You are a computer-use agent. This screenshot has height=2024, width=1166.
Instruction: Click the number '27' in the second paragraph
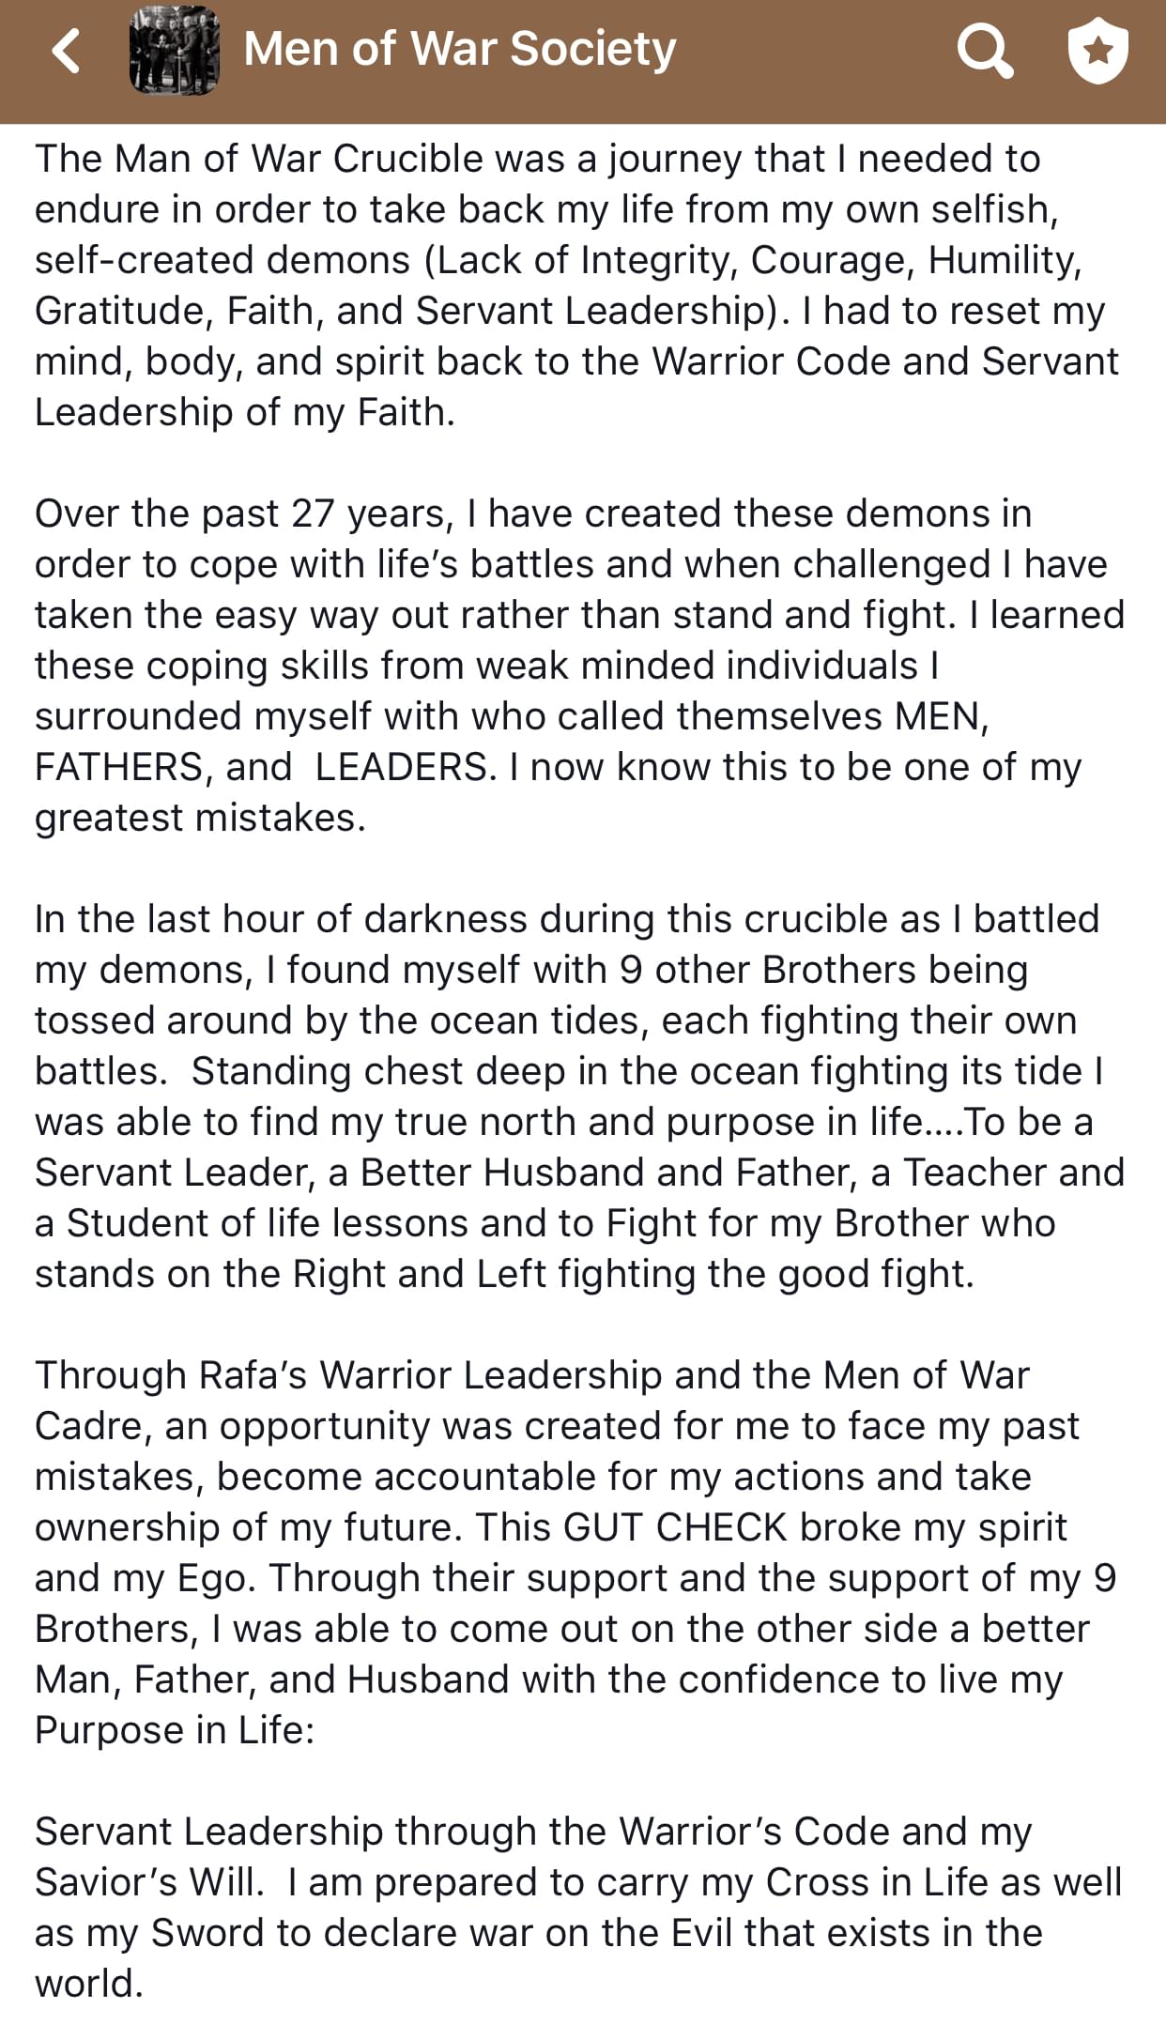(x=313, y=514)
